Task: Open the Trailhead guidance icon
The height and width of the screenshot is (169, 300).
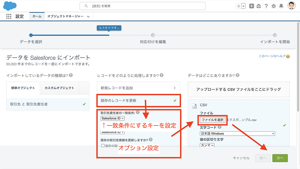Action: [x=259, y=6]
